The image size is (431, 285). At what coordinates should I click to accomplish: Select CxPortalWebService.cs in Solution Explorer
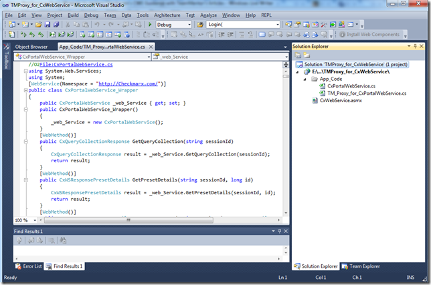click(x=351, y=86)
